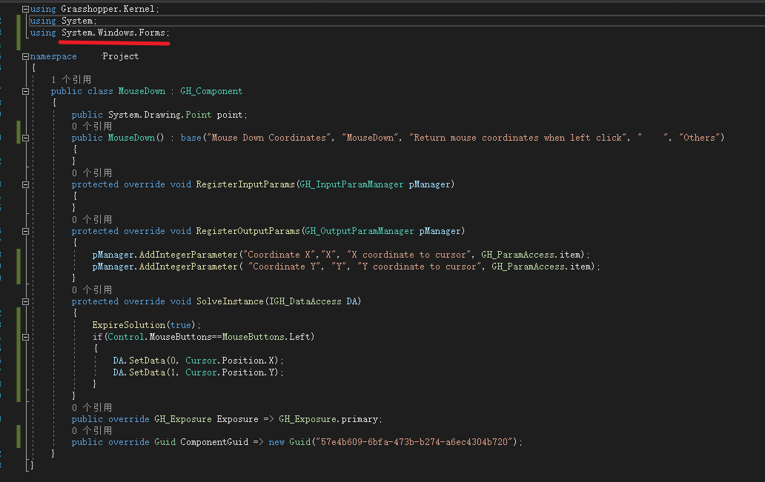The image size is (765, 482).
Task: Show references above RegisterInputParams
Action: (92, 173)
